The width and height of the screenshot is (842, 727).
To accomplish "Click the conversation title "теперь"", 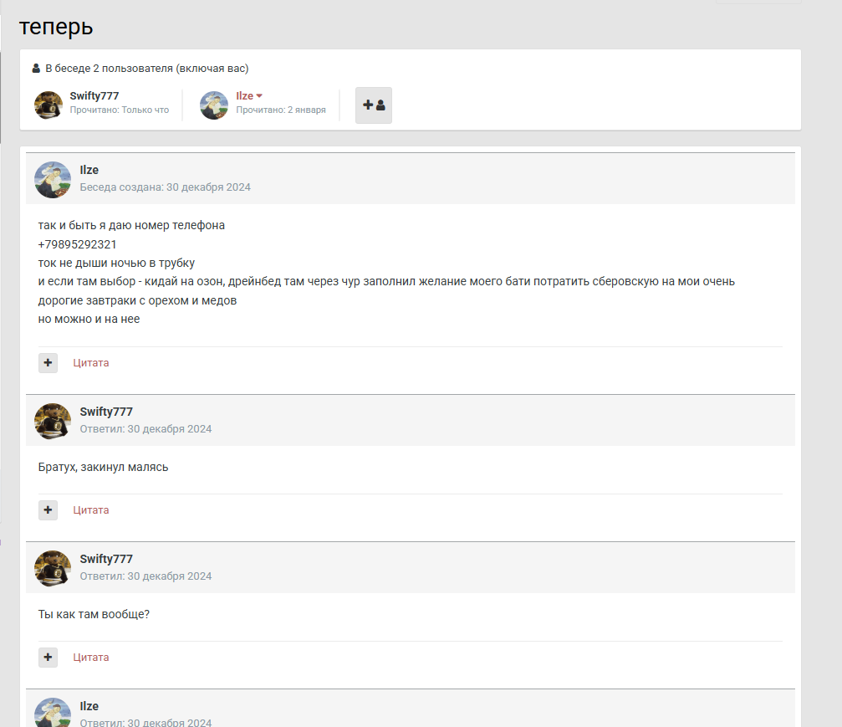I will (x=56, y=27).
